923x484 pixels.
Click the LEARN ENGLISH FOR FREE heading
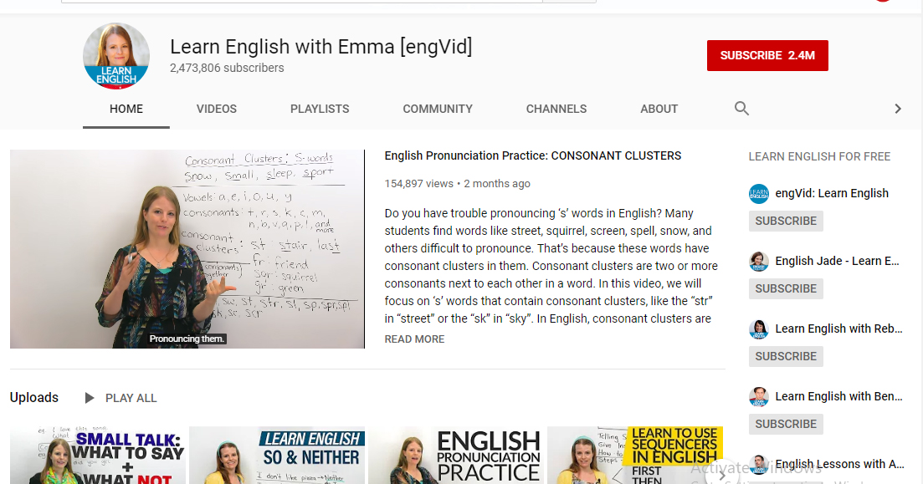(x=819, y=156)
